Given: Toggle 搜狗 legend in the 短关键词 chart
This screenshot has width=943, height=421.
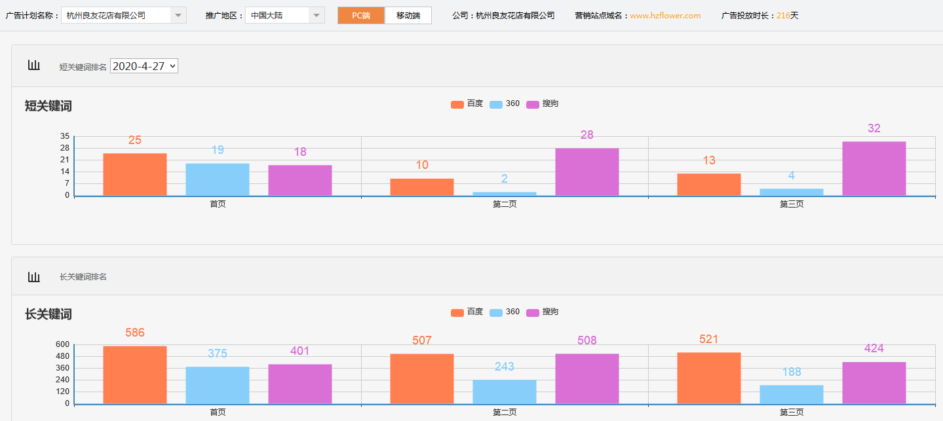Looking at the screenshot, I should [542, 104].
